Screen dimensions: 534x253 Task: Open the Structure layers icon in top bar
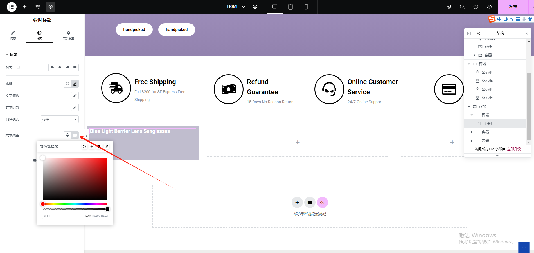pos(51,7)
